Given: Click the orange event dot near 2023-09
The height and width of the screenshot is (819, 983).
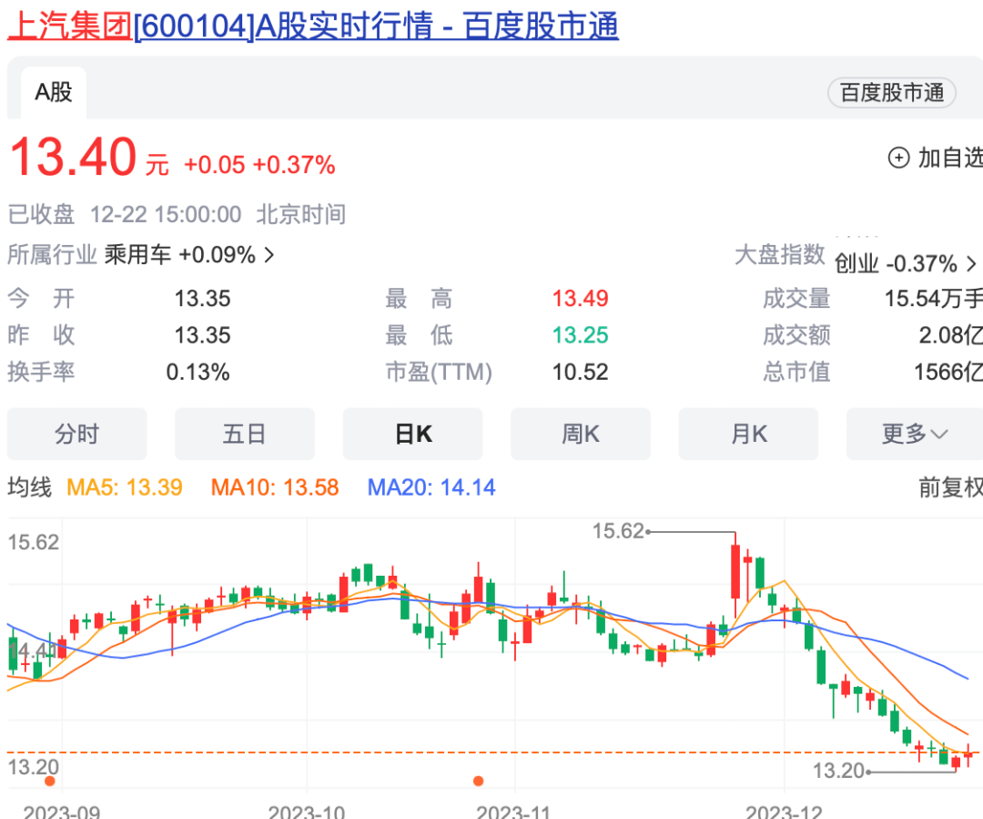Looking at the screenshot, I should [50, 781].
